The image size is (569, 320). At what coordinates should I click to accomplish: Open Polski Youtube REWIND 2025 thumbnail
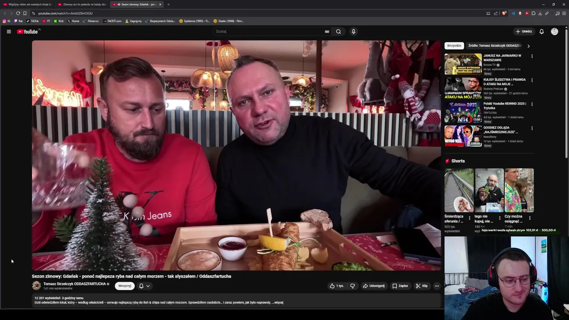tap(463, 112)
